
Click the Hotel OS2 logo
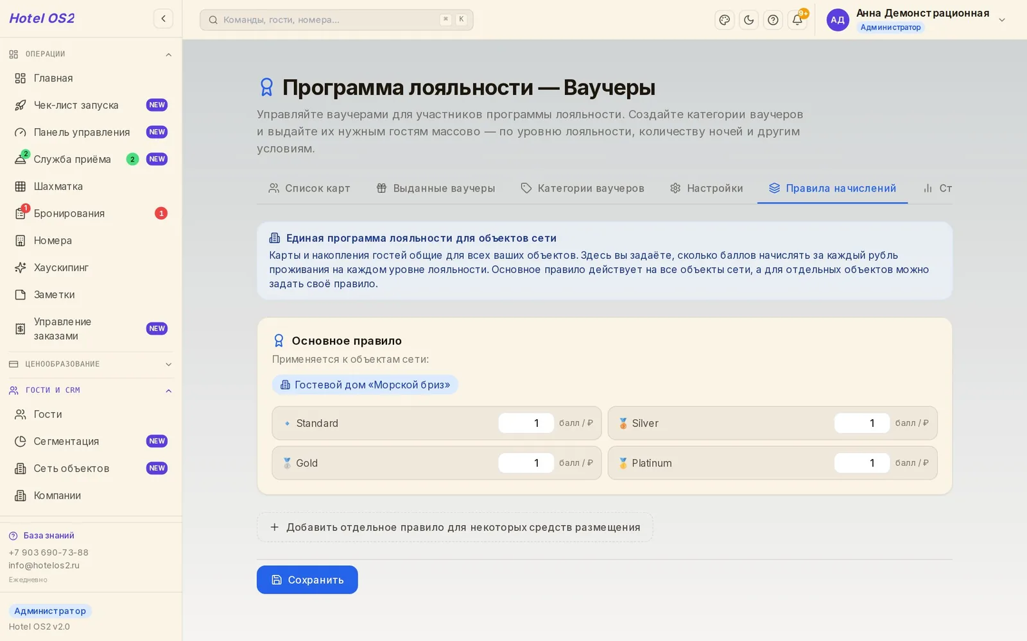pos(42,19)
